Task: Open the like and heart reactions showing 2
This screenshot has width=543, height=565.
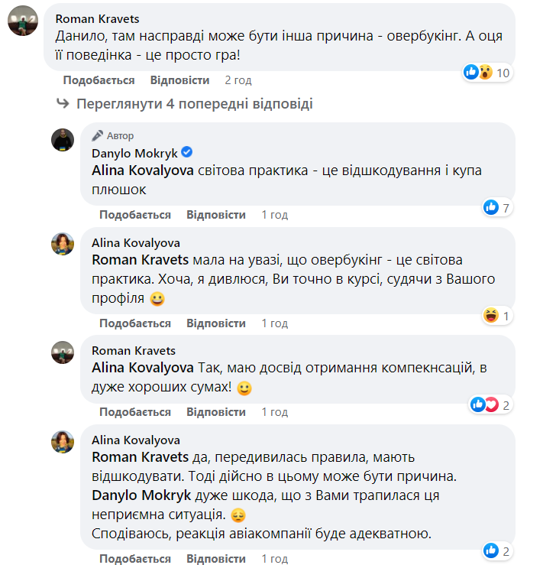Action: tap(490, 404)
